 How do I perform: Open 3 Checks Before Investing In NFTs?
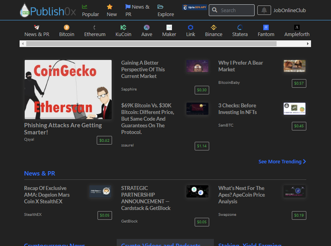click(x=237, y=109)
